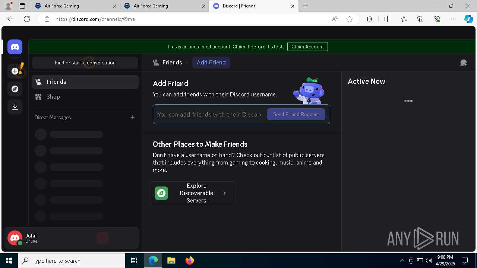477x268 pixels.
Task: Show hidden system tray icons
Action: coord(402,261)
